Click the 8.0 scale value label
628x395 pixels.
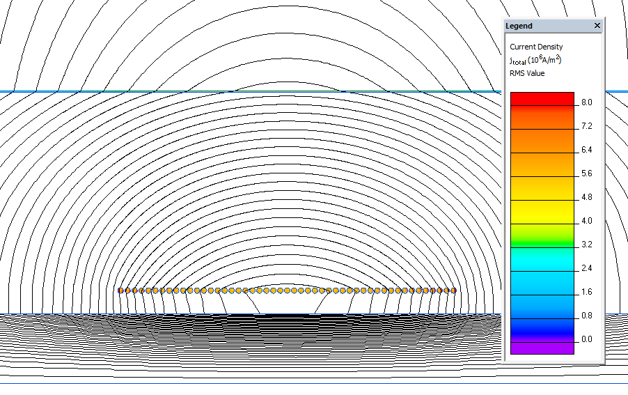click(586, 102)
